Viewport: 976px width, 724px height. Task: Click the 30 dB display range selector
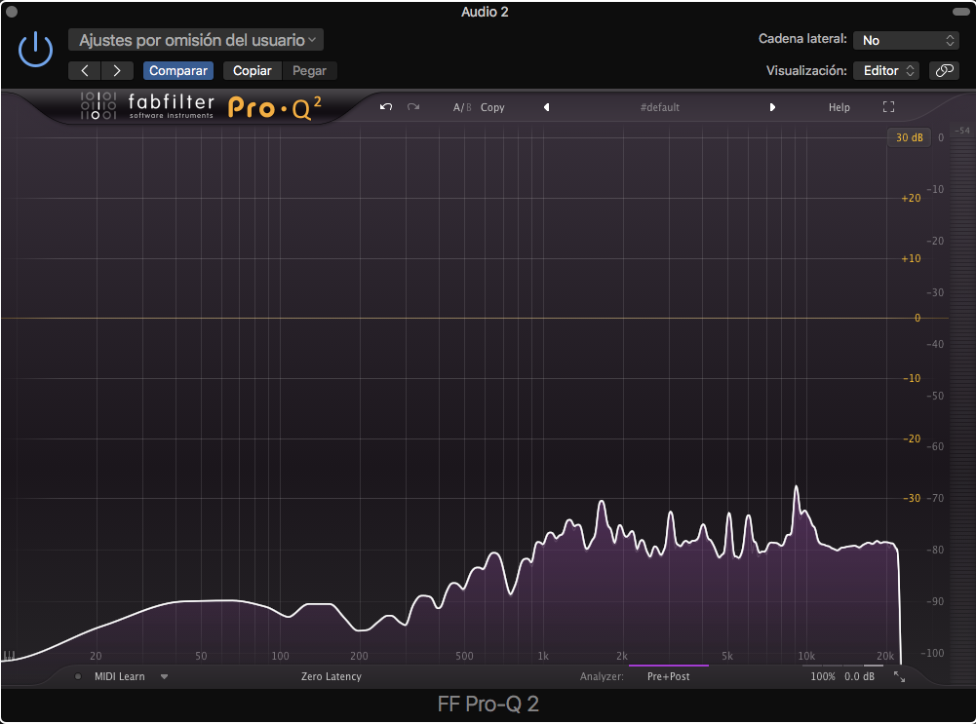click(909, 137)
